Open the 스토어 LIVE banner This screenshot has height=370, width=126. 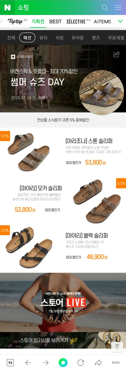pyautogui.click(x=63, y=303)
